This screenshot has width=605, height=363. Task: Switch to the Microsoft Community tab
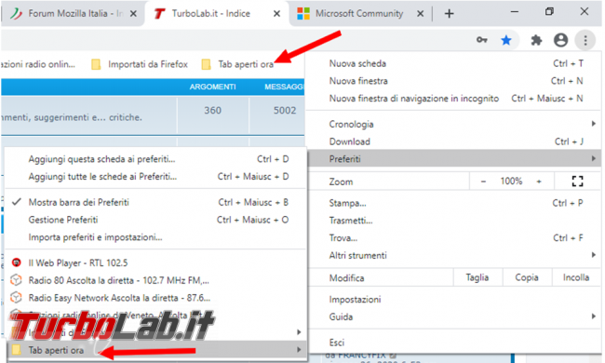point(359,14)
